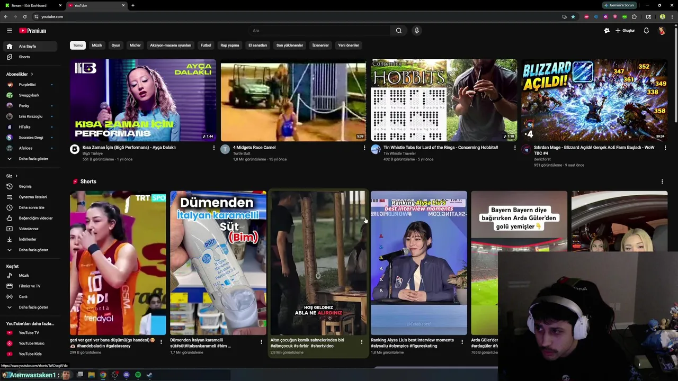Open the Dümenden İtalyan karamelli süt short
The height and width of the screenshot is (381, 678).
(x=218, y=263)
